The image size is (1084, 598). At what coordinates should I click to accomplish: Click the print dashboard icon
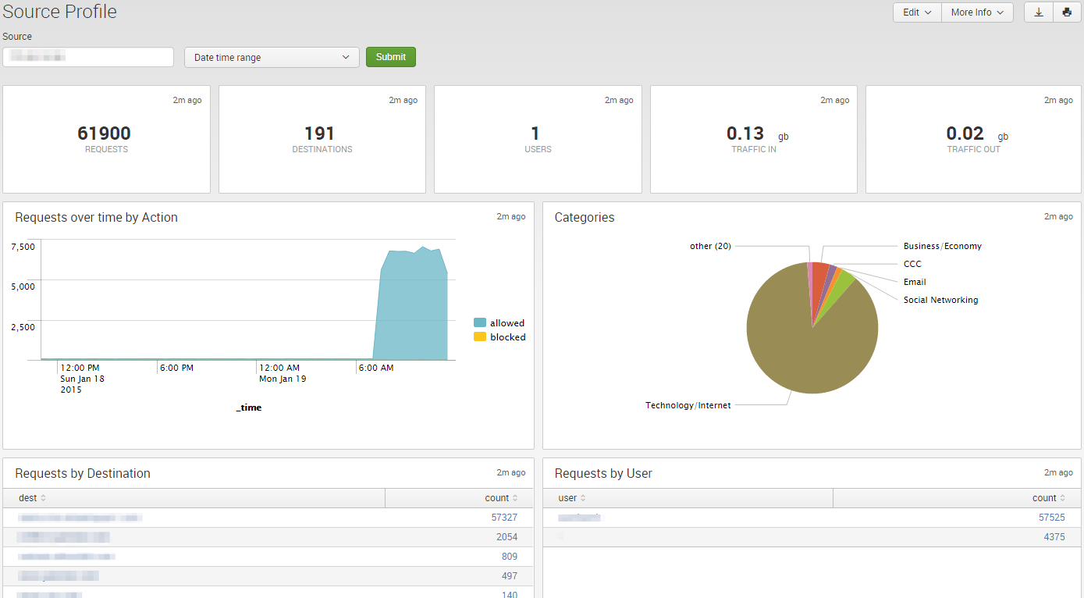pos(1067,12)
